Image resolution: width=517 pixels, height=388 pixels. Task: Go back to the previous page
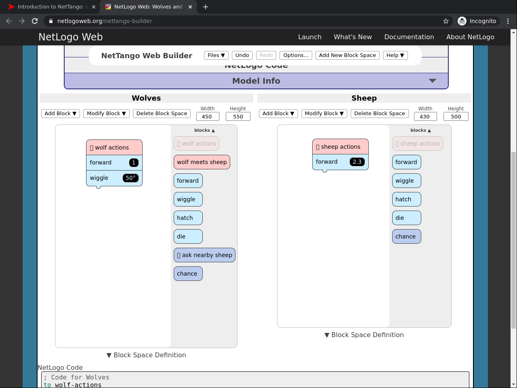[x=9, y=21]
